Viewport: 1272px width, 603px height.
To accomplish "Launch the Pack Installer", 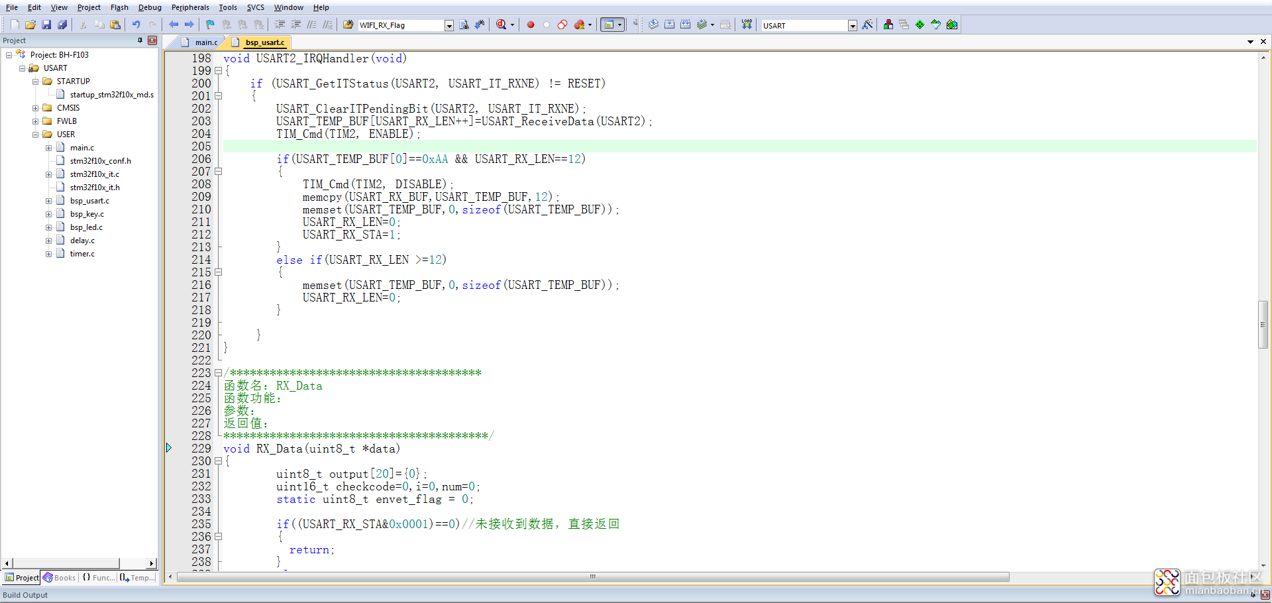I will (x=952, y=25).
